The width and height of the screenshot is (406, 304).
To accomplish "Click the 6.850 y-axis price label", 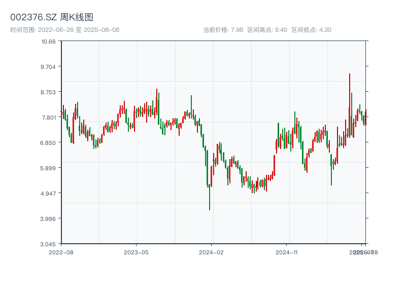I will [48, 143].
